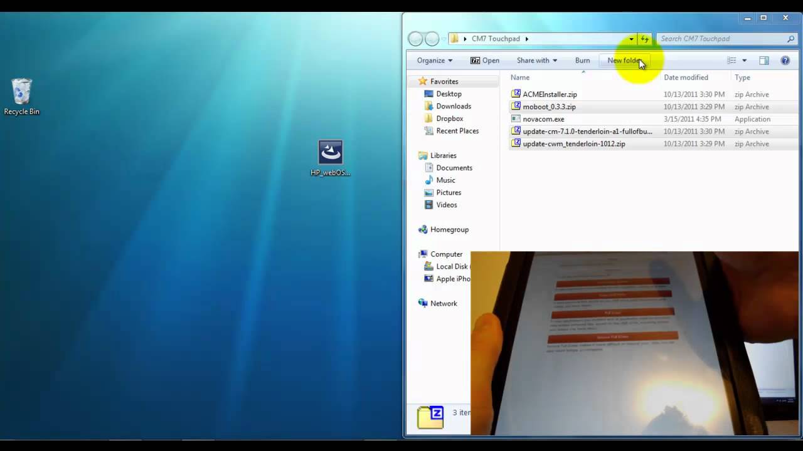Expand the arrow after CM7 Touchpad in path
Viewport: 803px width, 451px height.
pyautogui.click(x=527, y=39)
